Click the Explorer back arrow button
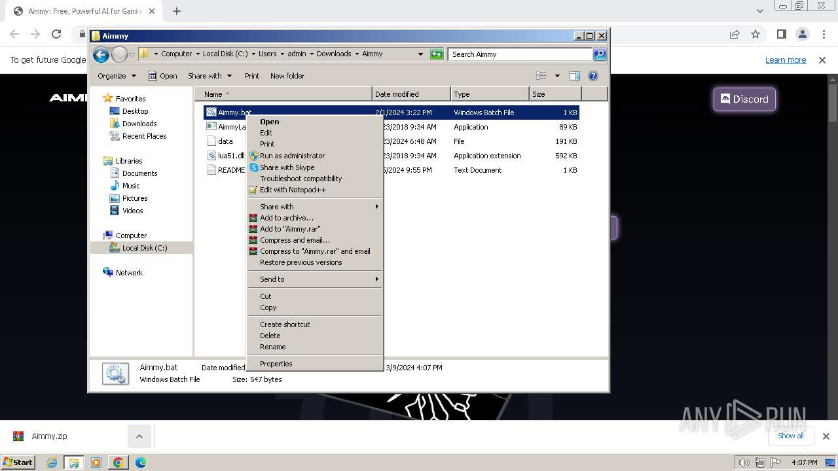This screenshot has height=471, width=838. tap(101, 54)
